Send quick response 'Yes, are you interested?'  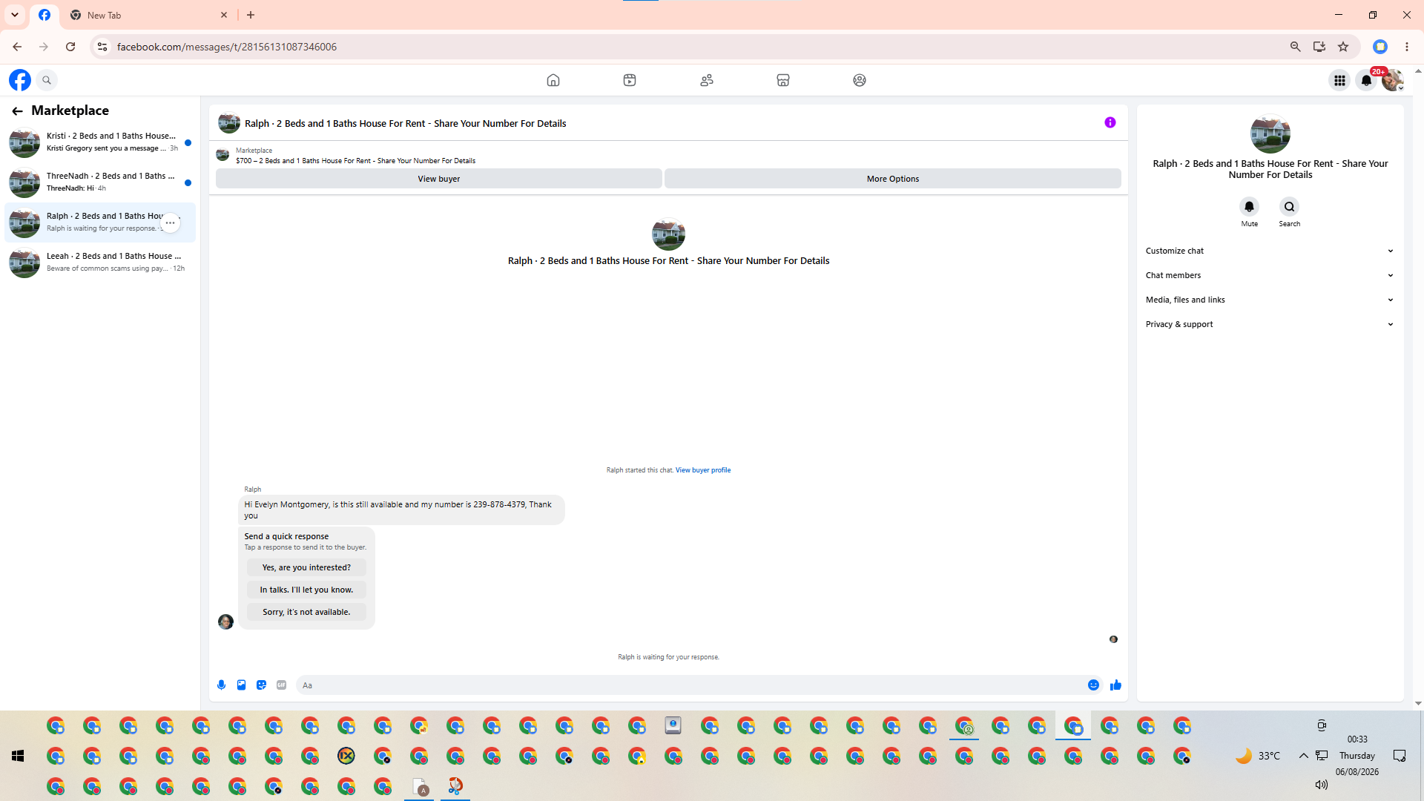pyautogui.click(x=306, y=567)
